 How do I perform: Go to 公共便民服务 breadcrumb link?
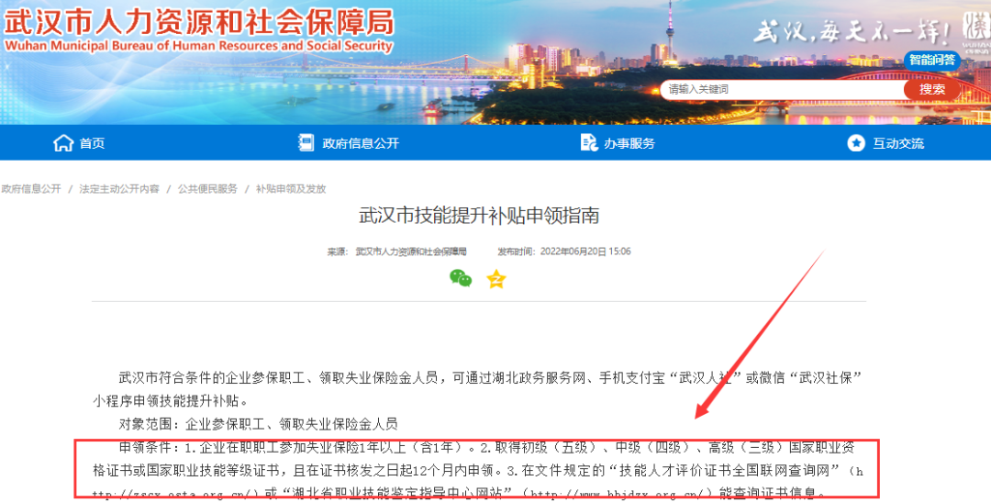point(207,189)
